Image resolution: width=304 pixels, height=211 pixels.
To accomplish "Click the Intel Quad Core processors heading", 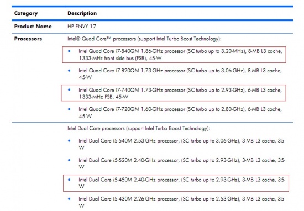I will [x=144, y=39].
